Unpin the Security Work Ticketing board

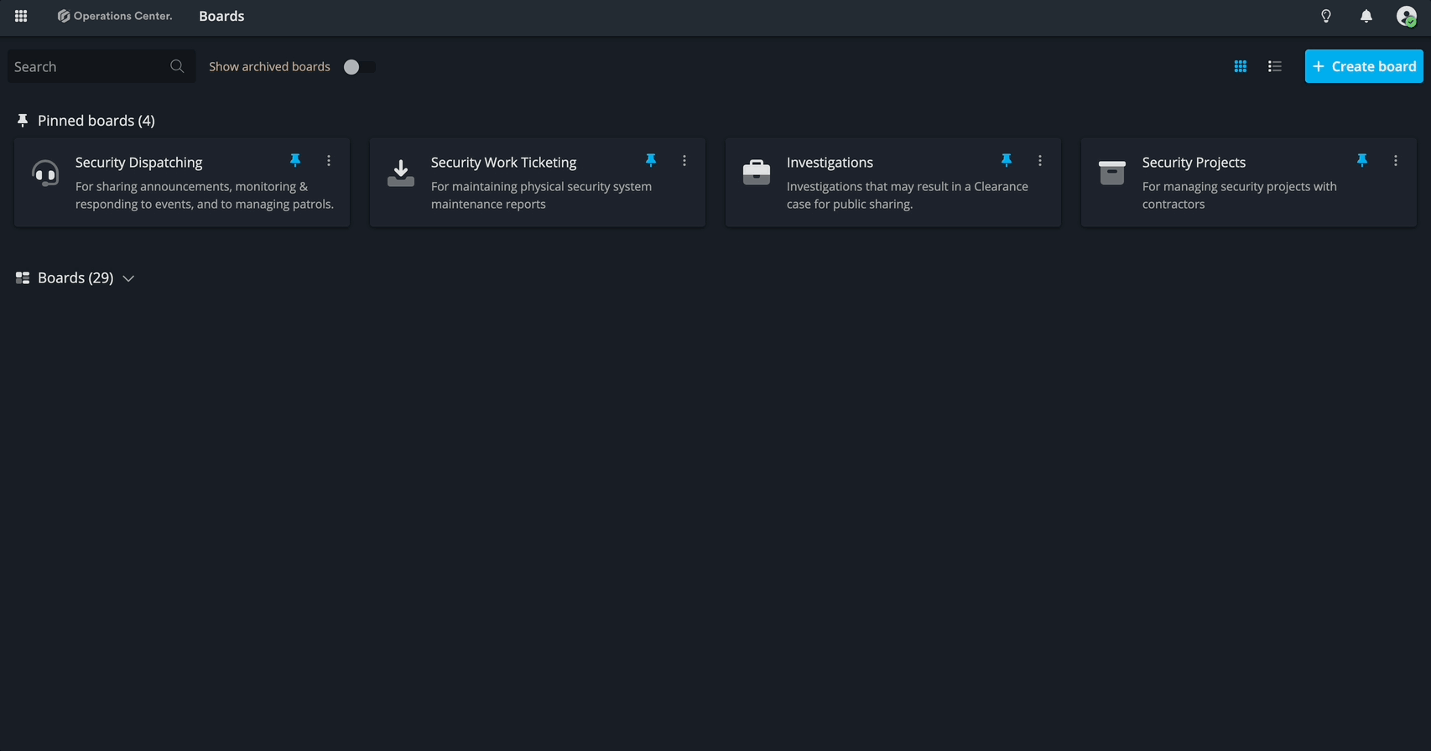click(x=651, y=160)
